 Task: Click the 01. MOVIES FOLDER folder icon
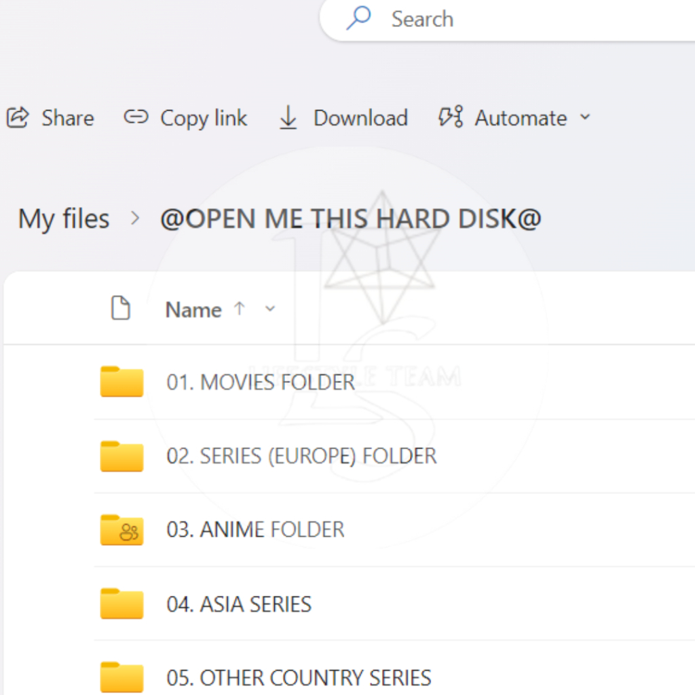point(121,381)
